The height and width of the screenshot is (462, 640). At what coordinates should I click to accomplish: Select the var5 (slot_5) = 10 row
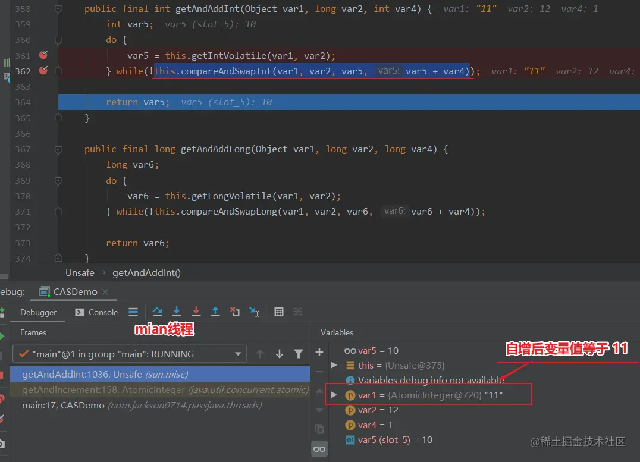coord(484,440)
